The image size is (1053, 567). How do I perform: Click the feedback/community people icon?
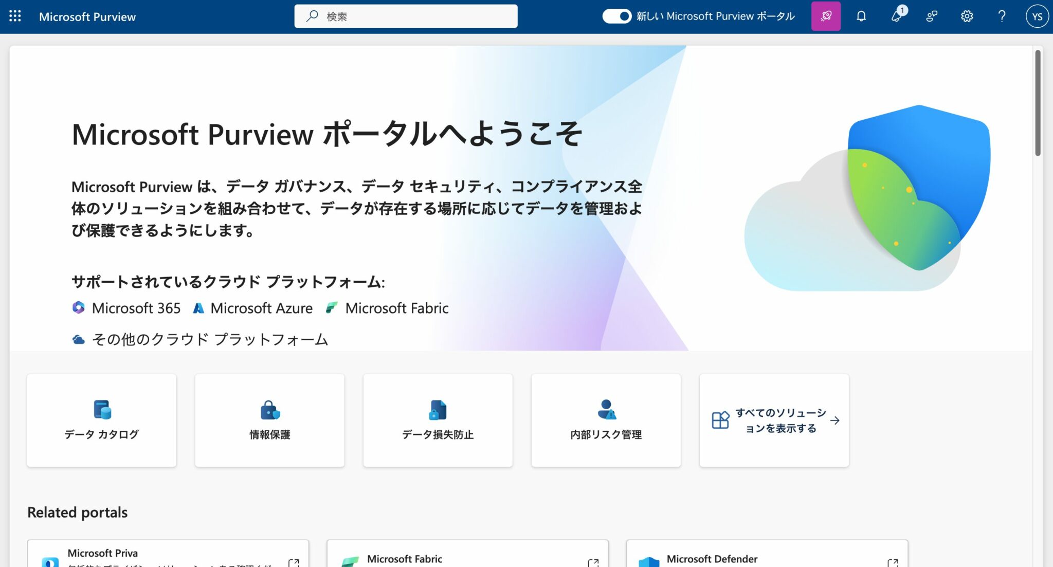(x=932, y=16)
